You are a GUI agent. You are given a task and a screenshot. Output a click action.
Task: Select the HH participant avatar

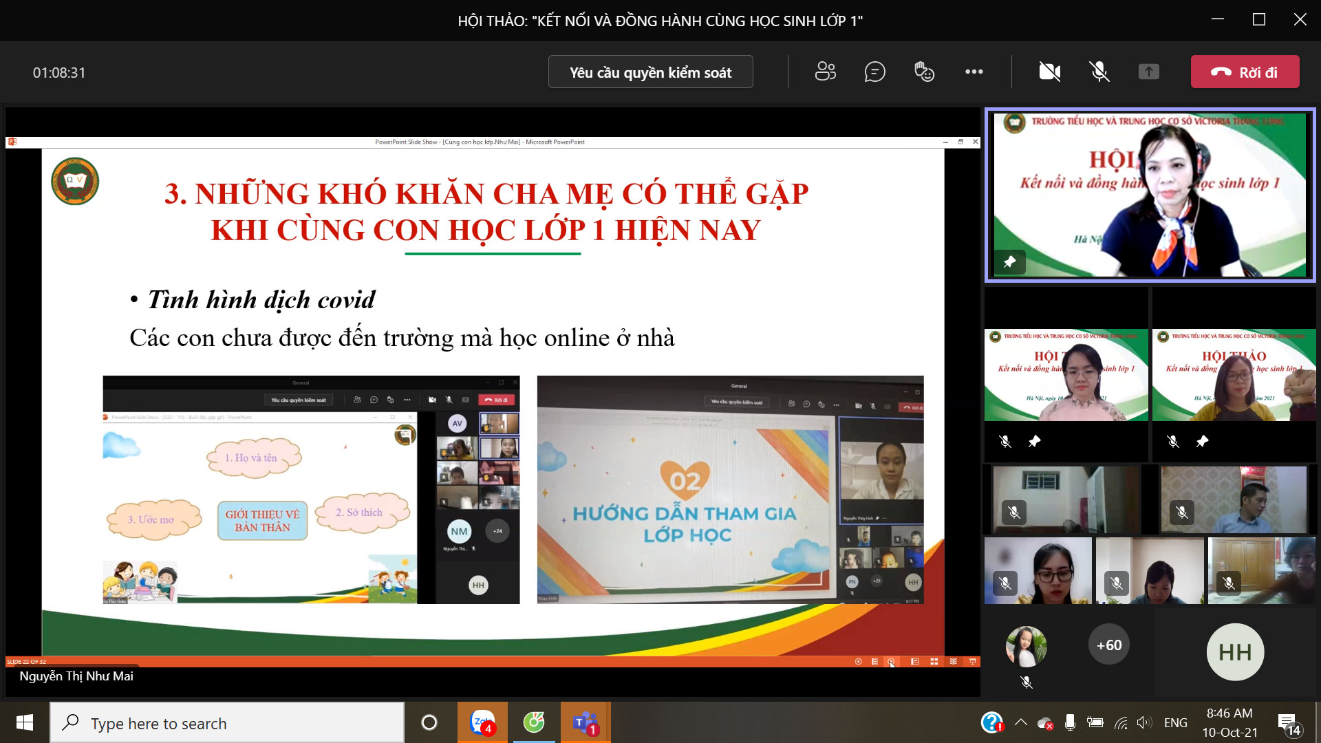1235,652
